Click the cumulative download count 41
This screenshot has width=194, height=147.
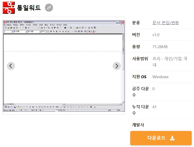click(x=154, y=107)
